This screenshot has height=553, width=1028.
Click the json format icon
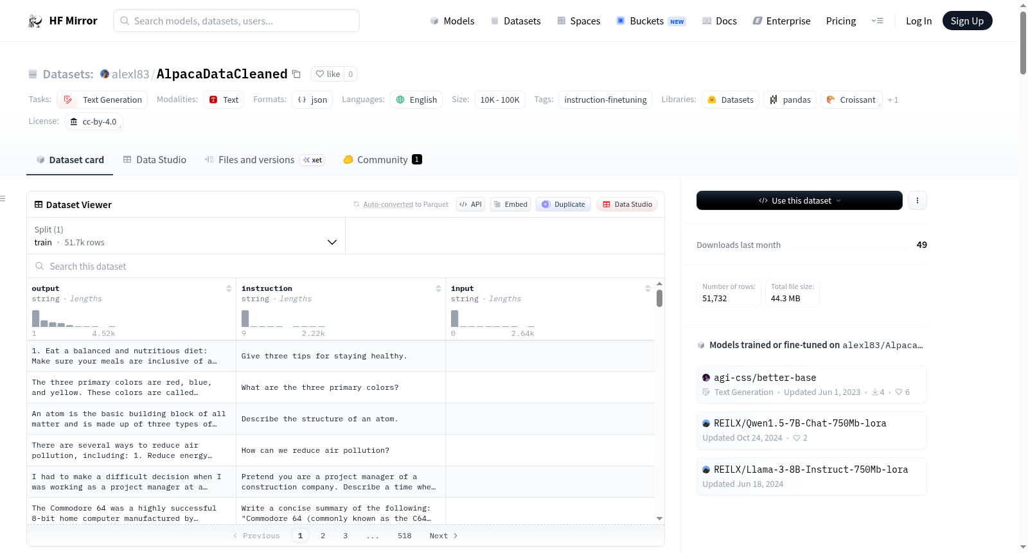302,100
